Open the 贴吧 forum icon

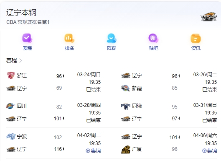tap(153, 38)
